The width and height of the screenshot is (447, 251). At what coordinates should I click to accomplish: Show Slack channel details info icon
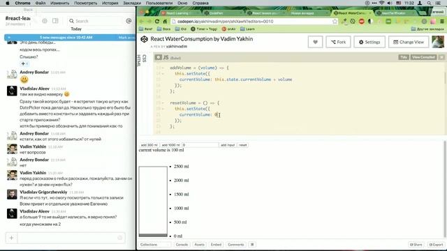pyautogui.click(x=45, y=21)
